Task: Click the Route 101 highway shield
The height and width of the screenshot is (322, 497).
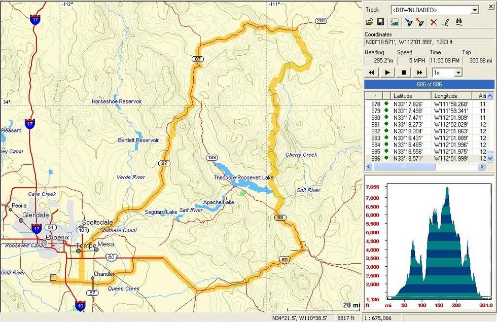Action: point(83,230)
